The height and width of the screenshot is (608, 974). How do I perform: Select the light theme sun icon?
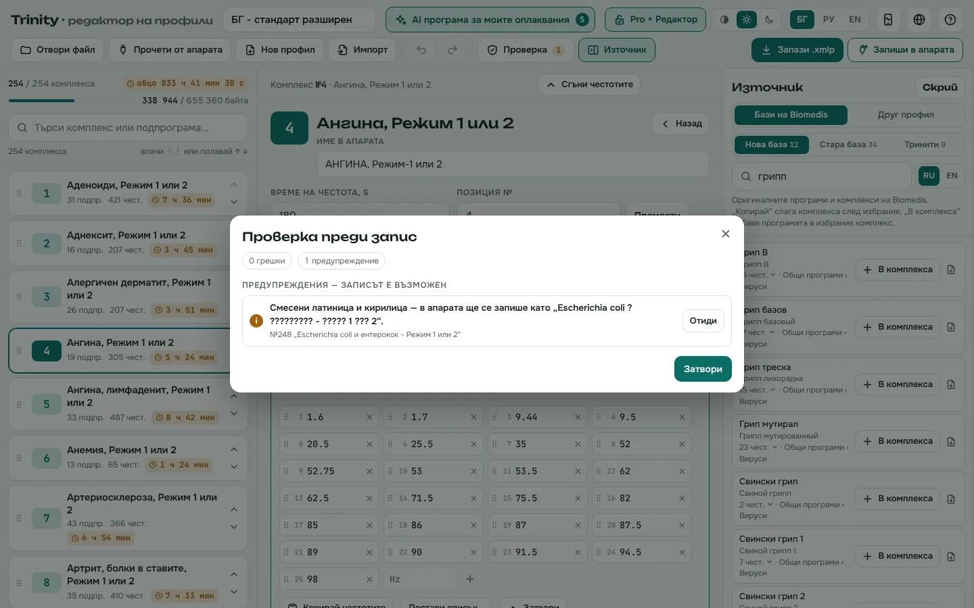(747, 20)
